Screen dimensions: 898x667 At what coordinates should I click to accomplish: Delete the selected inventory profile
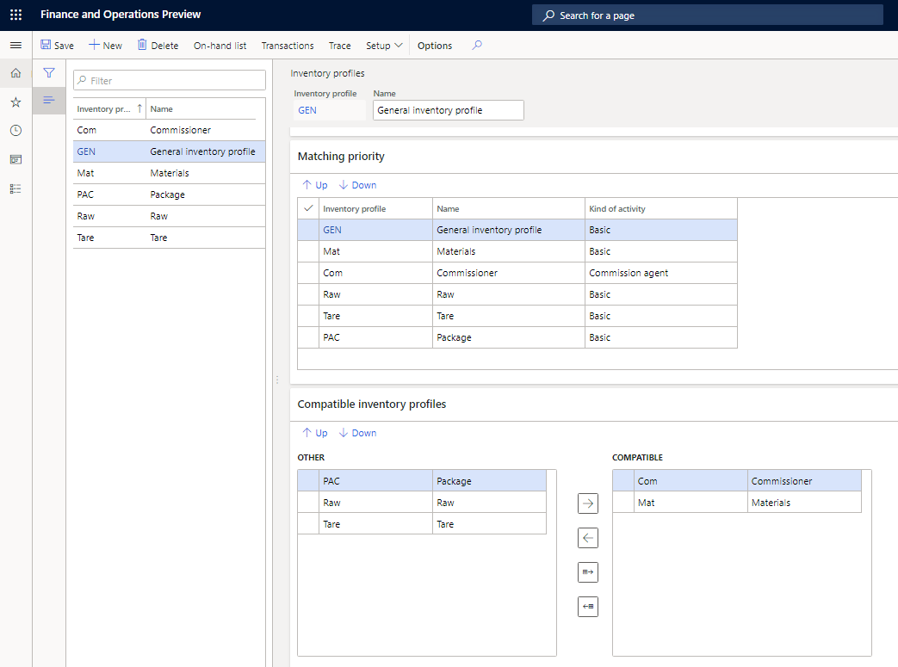click(x=158, y=46)
